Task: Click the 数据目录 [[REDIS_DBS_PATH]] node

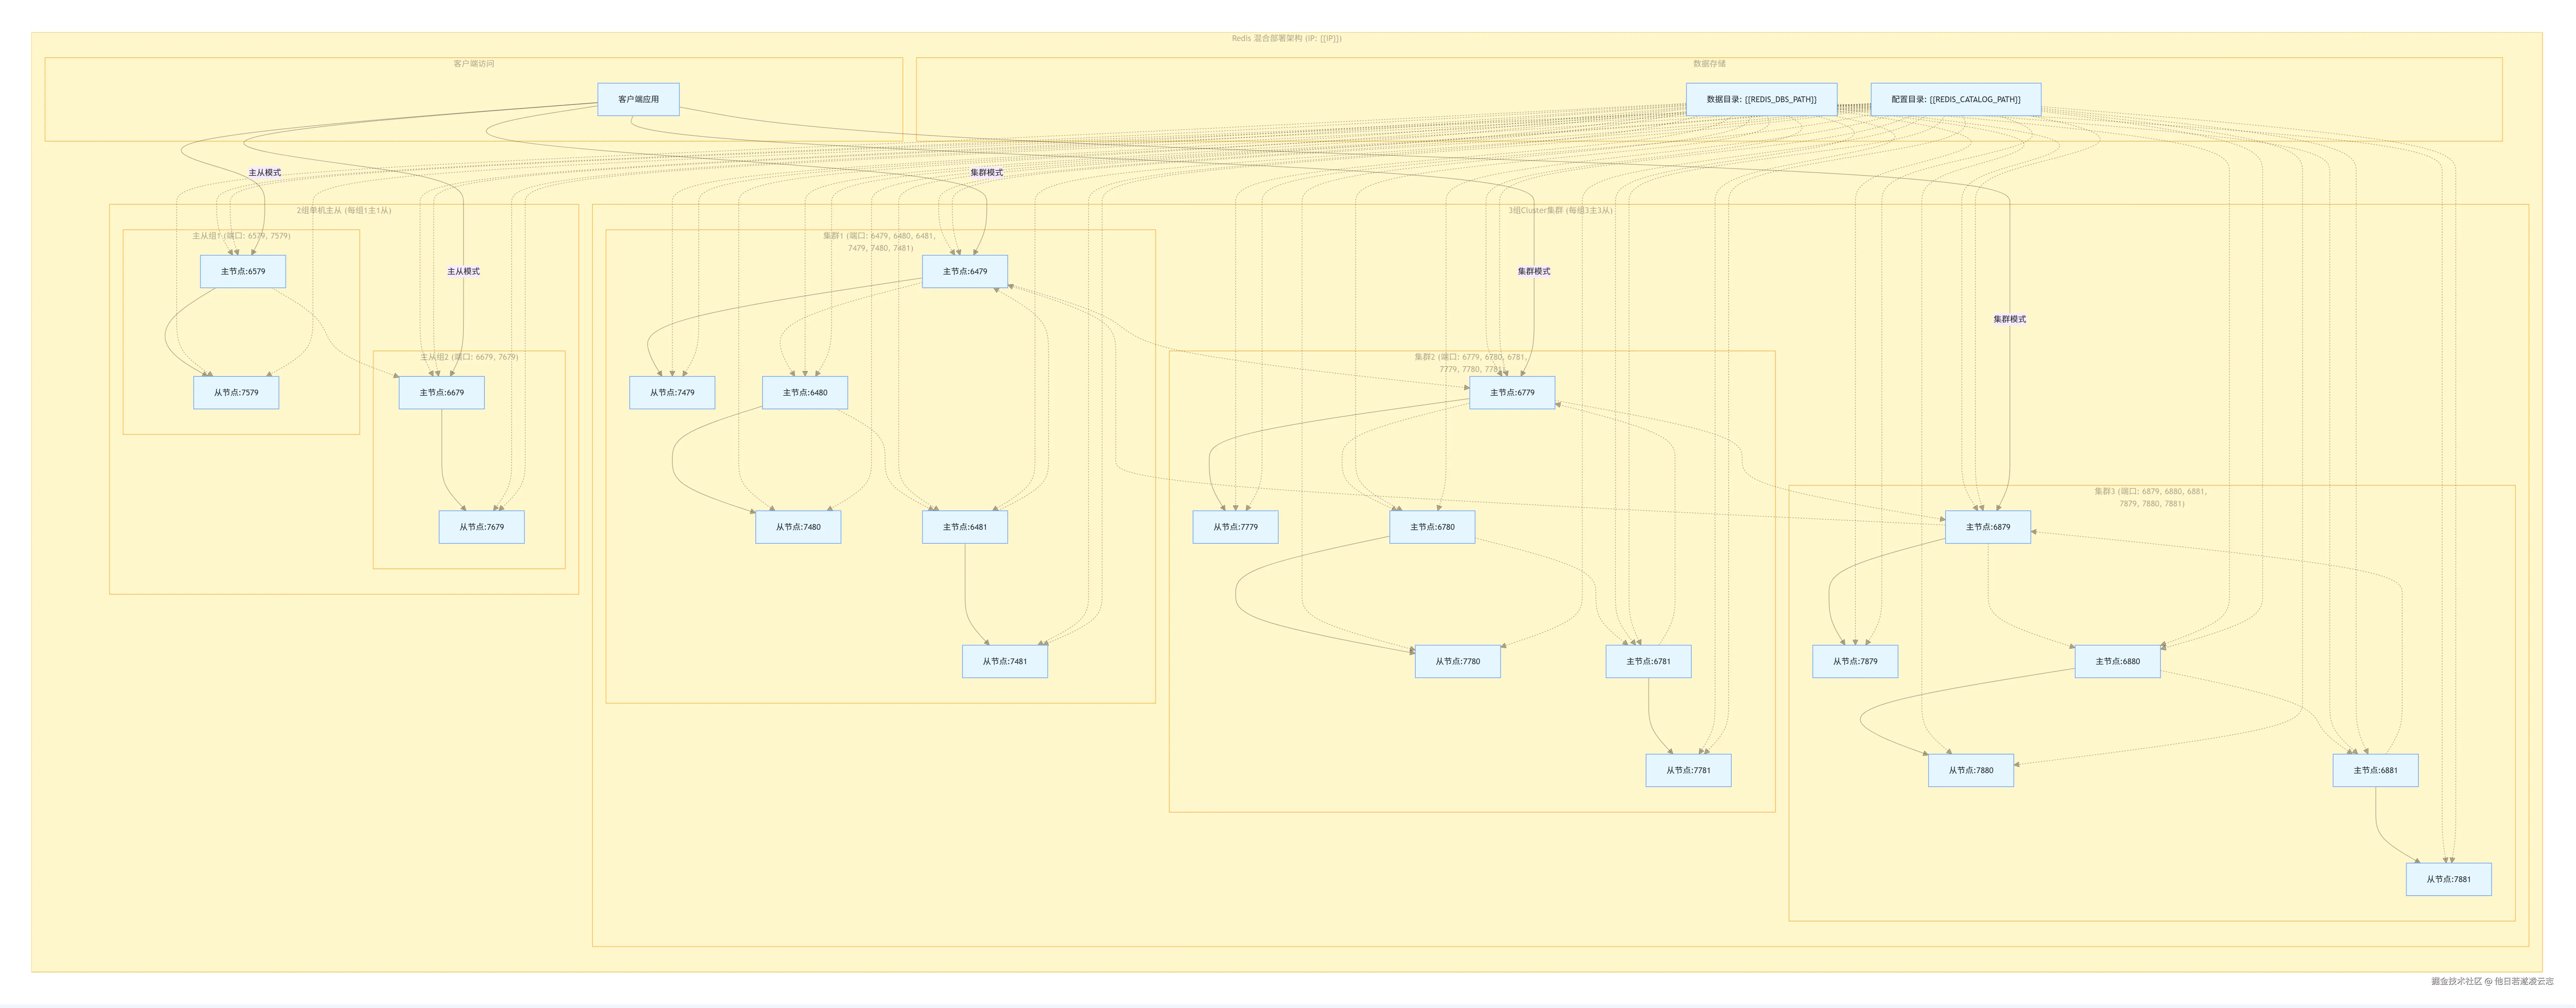Action: click(1762, 99)
